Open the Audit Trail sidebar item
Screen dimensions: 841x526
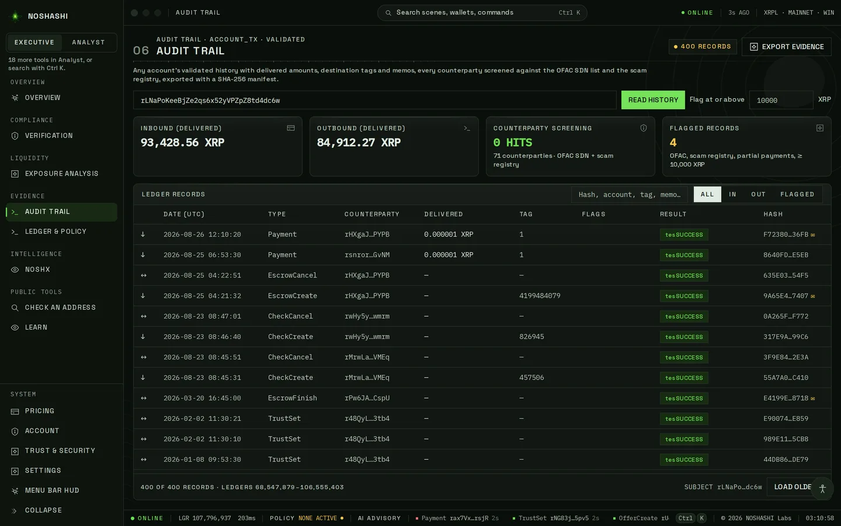pos(62,212)
